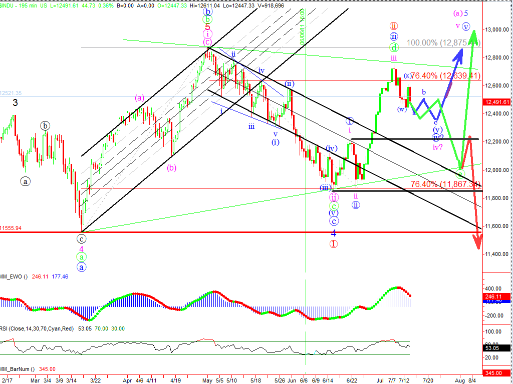The height and width of the screenshot is (384, 513).
Task: Click the red circled 1 label
Action: [333, 244]
